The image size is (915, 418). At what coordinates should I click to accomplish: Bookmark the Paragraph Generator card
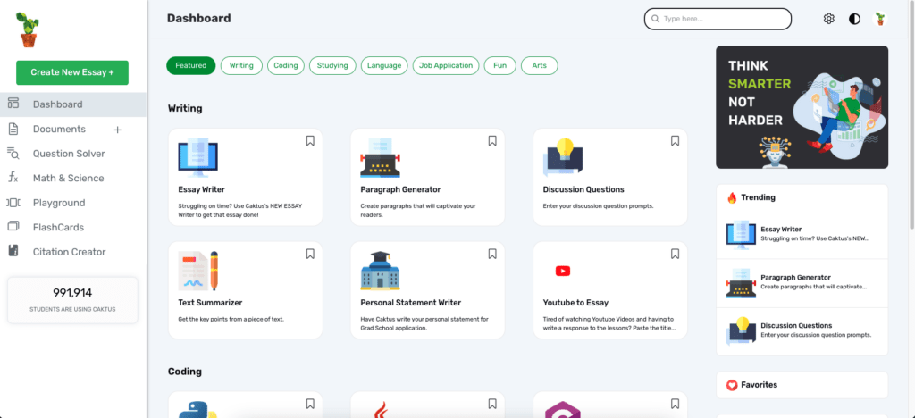click(492, 140)
